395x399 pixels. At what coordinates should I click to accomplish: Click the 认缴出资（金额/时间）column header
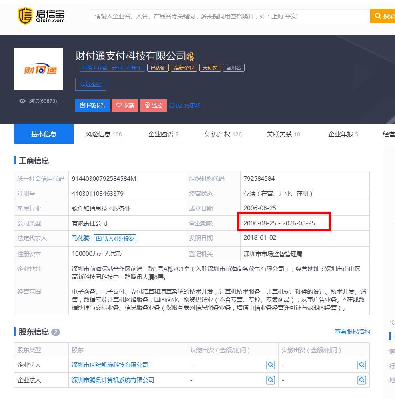220,350
